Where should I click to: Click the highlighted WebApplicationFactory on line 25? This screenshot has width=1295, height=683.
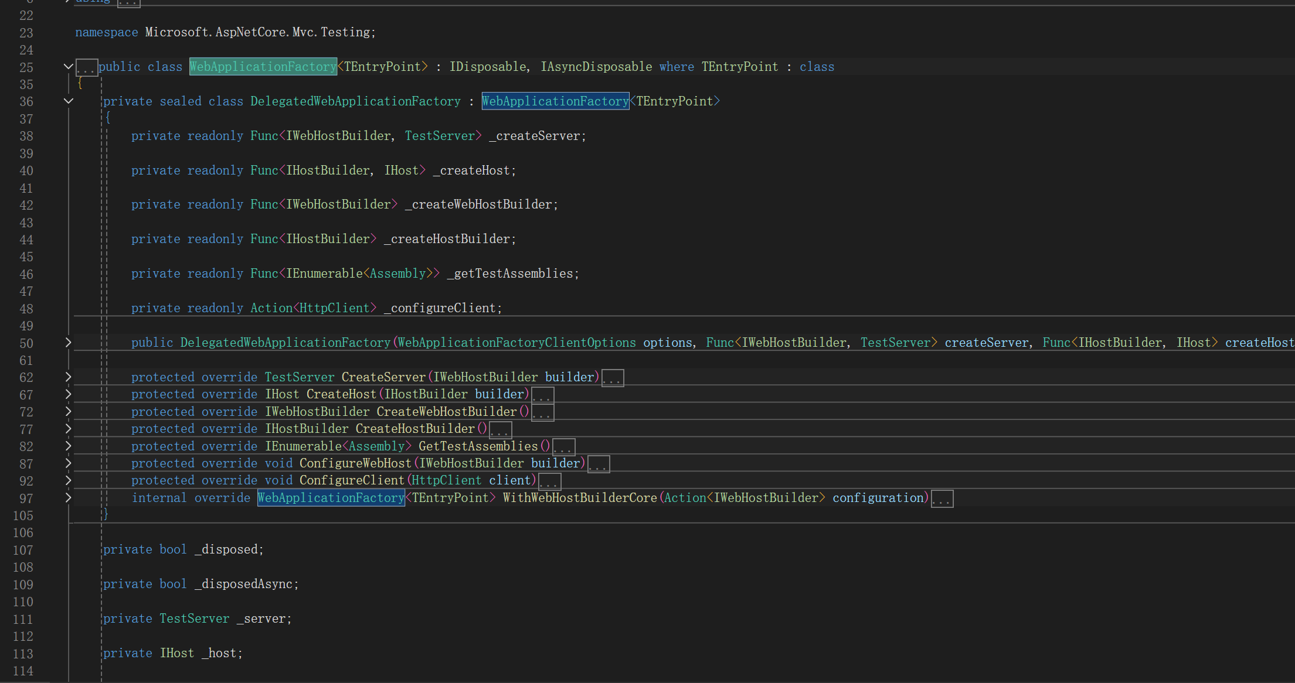pos(263,67)
